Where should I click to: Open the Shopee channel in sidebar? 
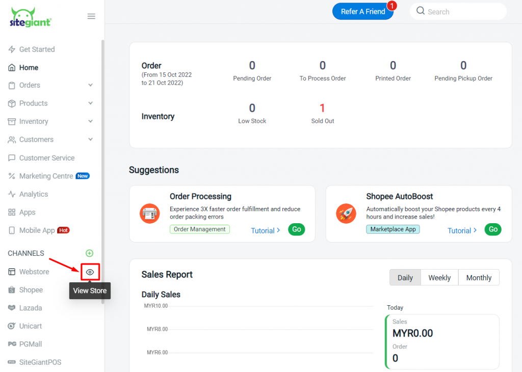click(31, 290)
